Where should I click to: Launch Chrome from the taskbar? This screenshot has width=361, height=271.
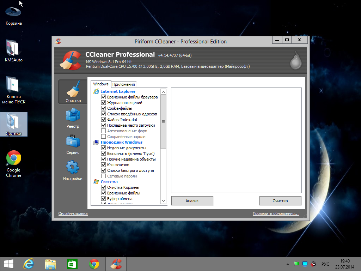pos(94,264)
